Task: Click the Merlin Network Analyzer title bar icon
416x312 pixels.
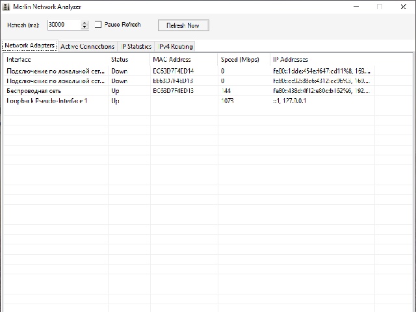Action: (x=6, y=6)
